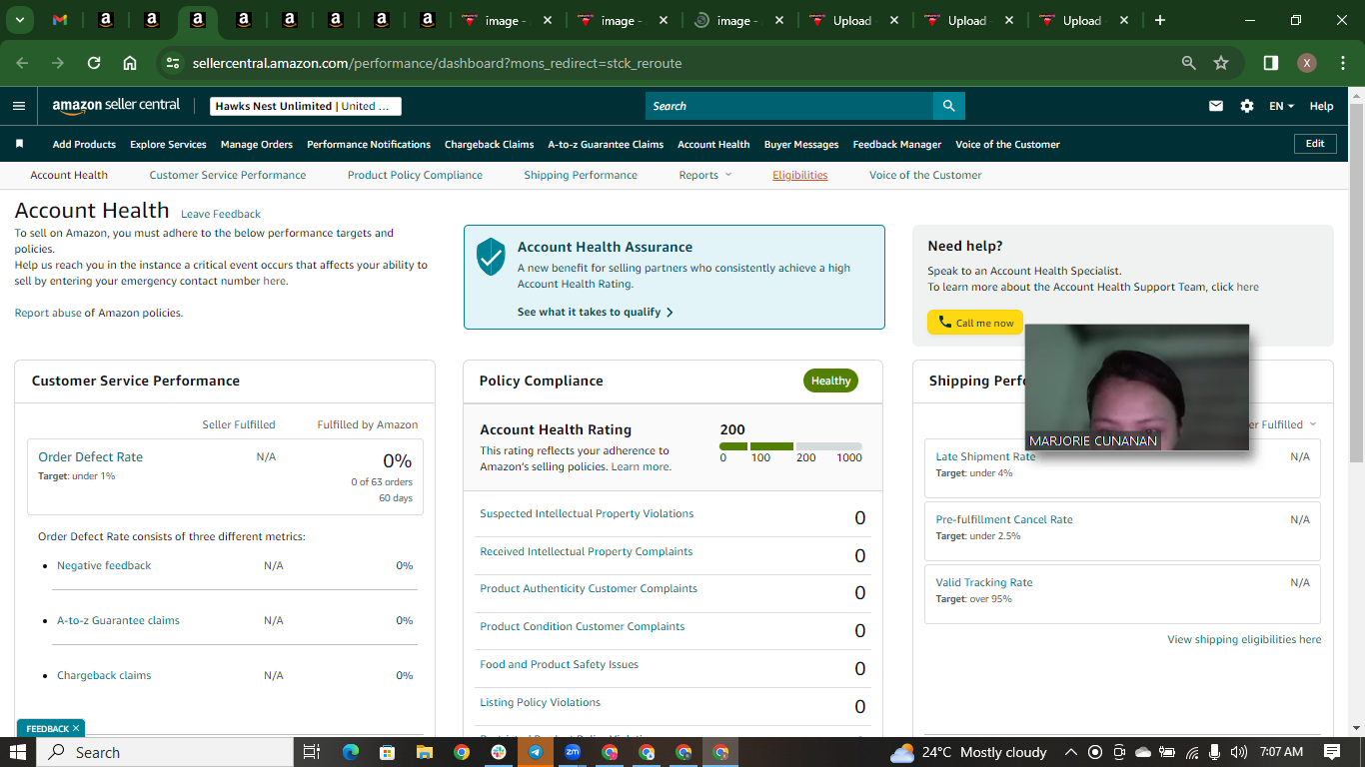Viewport: 1365px width, 767px height.
Task: Open the tab search dropdown in Chrome
Action: tap(19, 20)
